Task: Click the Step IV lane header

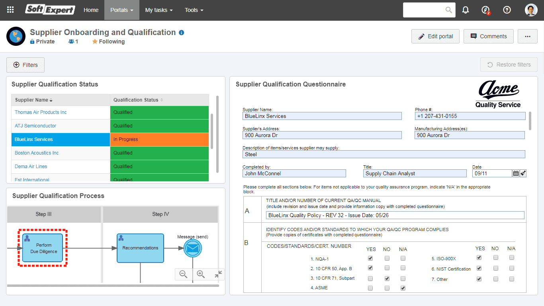Action: tap(160, 214)
